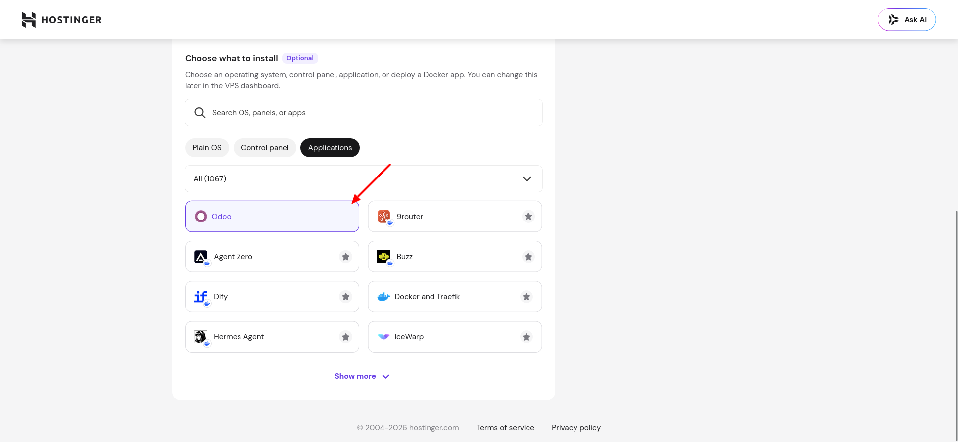Focus the Search OS, panels, or apps field
This screenshot has height=442, width=958.
tap(364, 113)
